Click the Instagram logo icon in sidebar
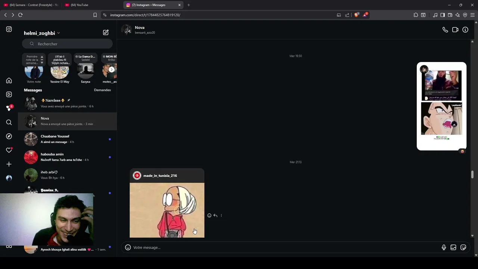Viewport: 478px width, 269px height. tap(9, 29)
